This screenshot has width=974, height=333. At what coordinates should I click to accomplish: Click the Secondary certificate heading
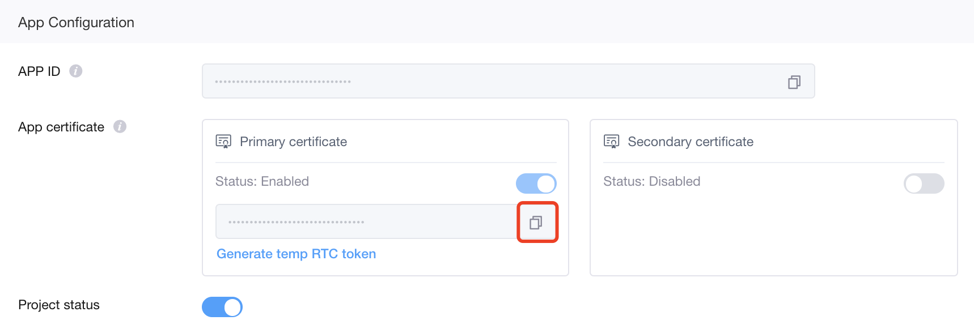click(691, 142)
